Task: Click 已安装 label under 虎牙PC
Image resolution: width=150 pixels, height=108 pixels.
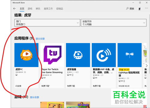Action: pyautogui.click(x=18, y=86)
